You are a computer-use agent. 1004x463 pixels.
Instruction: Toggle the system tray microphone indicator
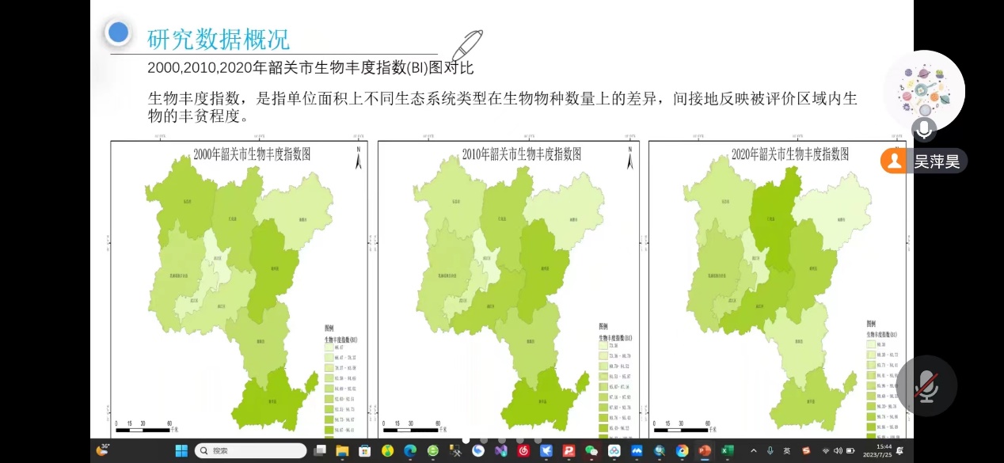[770, 450]
